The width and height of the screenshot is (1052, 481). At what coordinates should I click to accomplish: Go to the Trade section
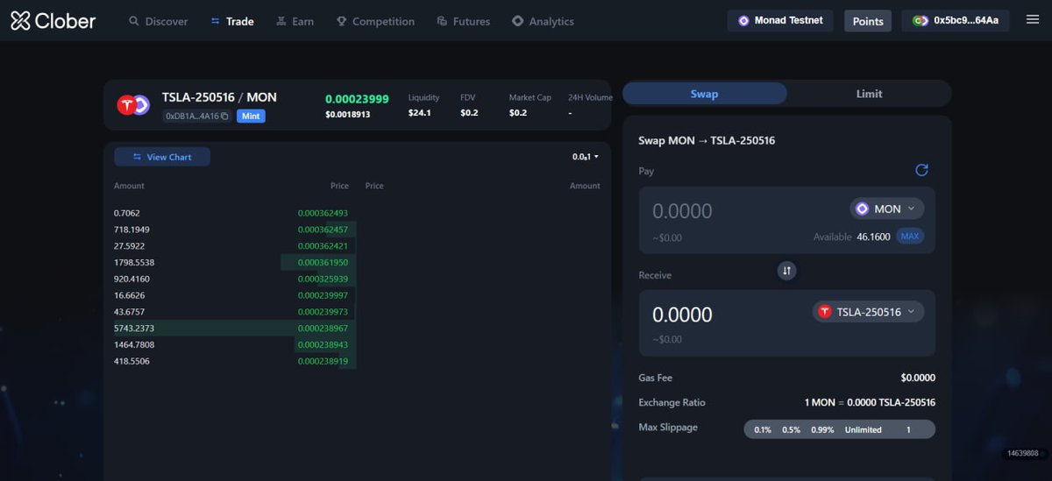(232, 21)
